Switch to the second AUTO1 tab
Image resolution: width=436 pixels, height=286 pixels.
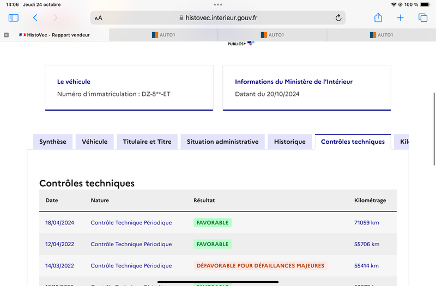pyautogui.click(x=272, y=35)
